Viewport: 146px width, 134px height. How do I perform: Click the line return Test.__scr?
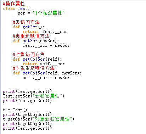tap(45, 32)
